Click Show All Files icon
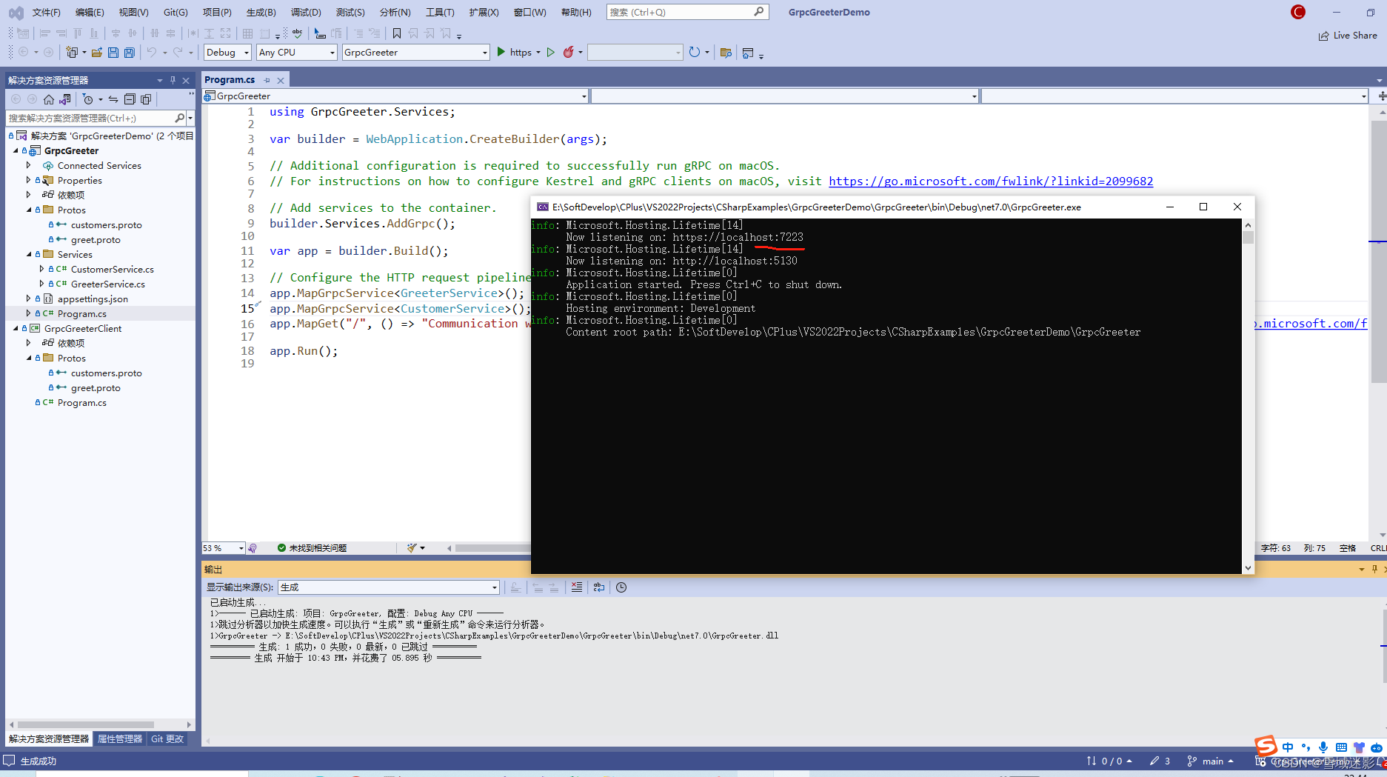 [x=146, y=99]
